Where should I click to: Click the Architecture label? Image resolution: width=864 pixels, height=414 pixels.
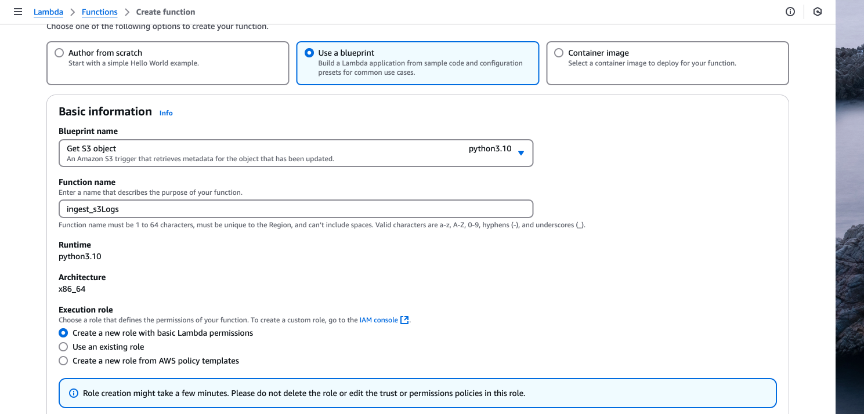pos(82,277)
